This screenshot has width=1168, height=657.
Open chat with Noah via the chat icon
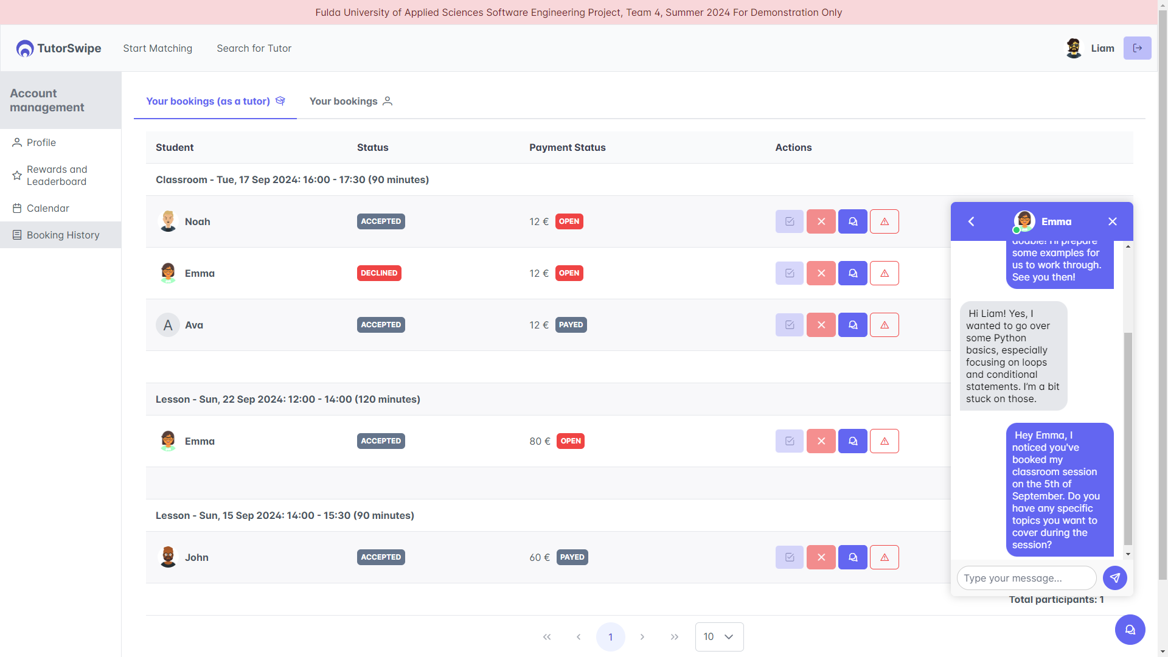click(x=852, y=221)
